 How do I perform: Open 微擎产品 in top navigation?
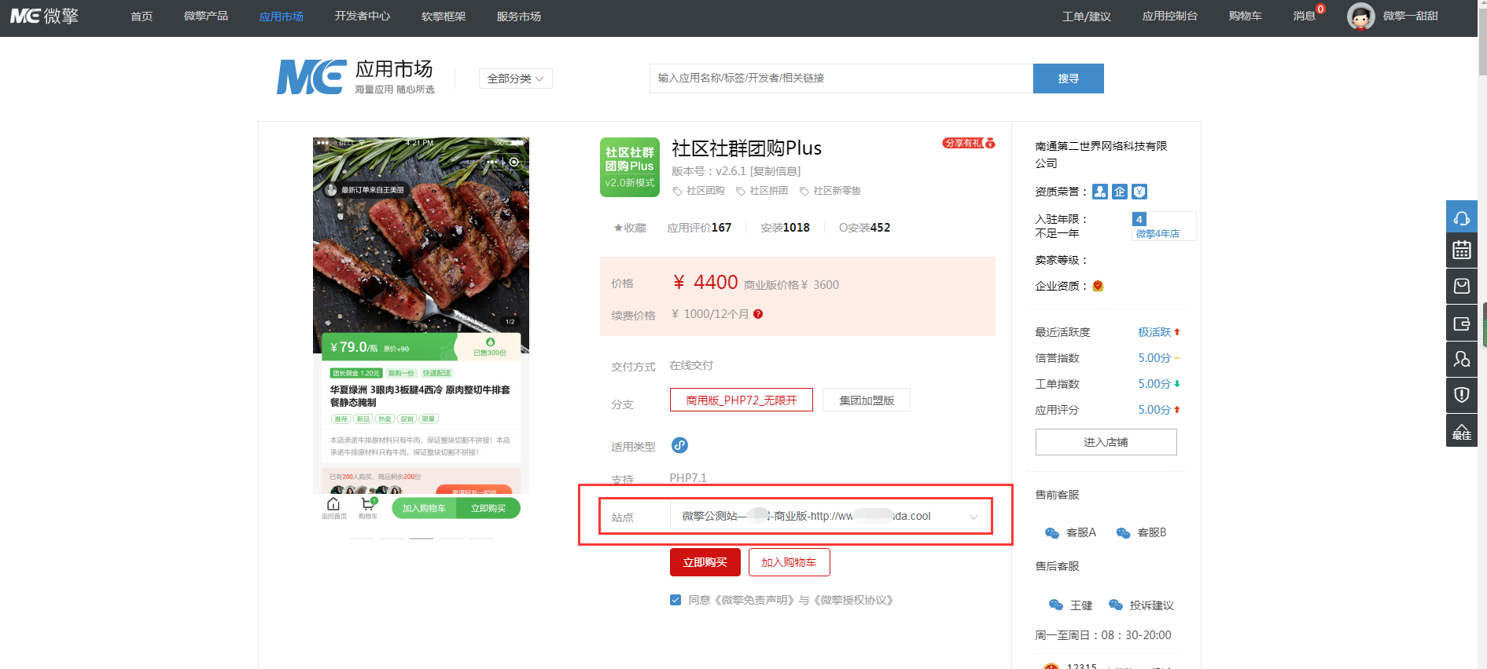point(206,16)
